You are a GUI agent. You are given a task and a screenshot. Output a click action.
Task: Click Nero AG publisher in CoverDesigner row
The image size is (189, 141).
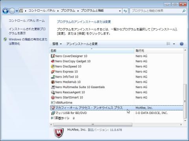tap(141, 56)
